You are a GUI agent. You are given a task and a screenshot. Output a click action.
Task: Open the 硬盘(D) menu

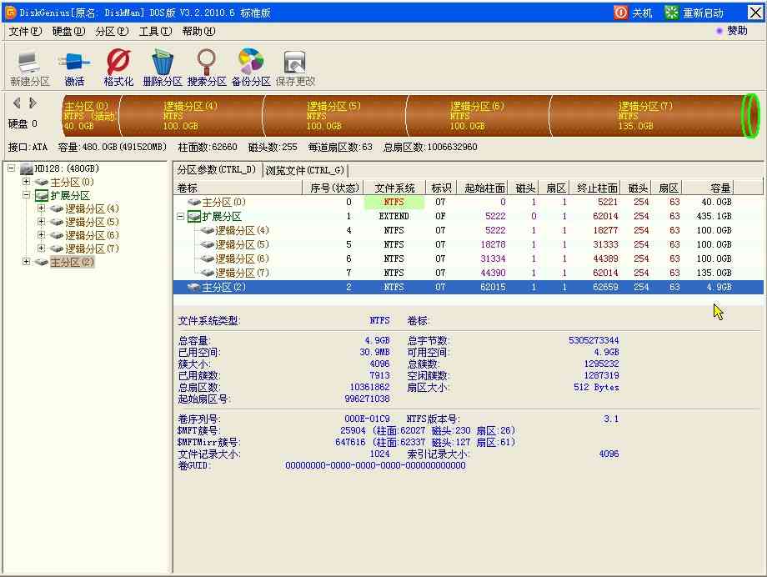(68, 32)
